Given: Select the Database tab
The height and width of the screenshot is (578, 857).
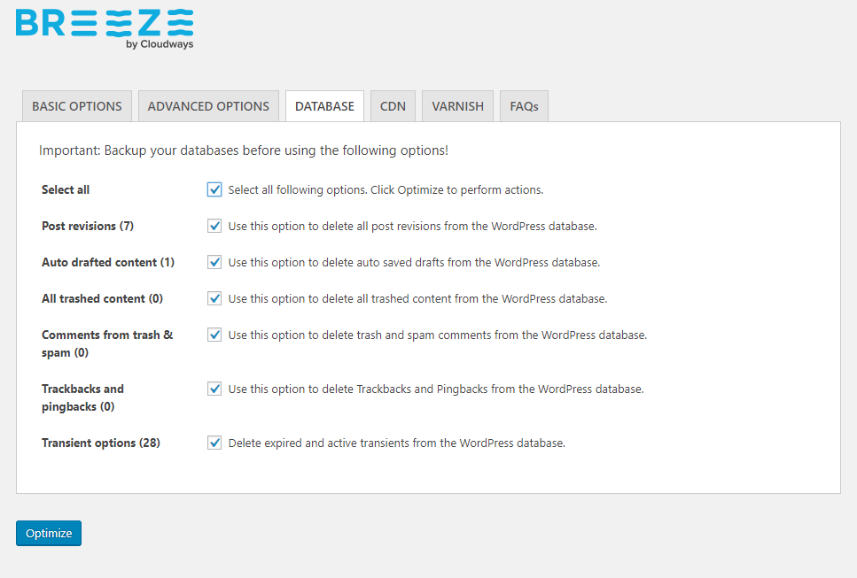Looking at the screenshot, I should [x=324, y=106].
